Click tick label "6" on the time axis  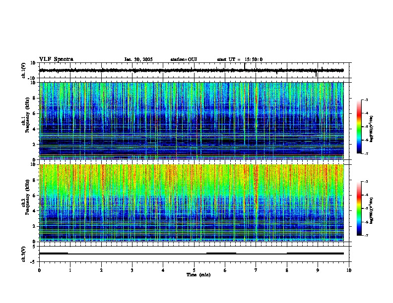pyautogui.click(x=225, y=270)
